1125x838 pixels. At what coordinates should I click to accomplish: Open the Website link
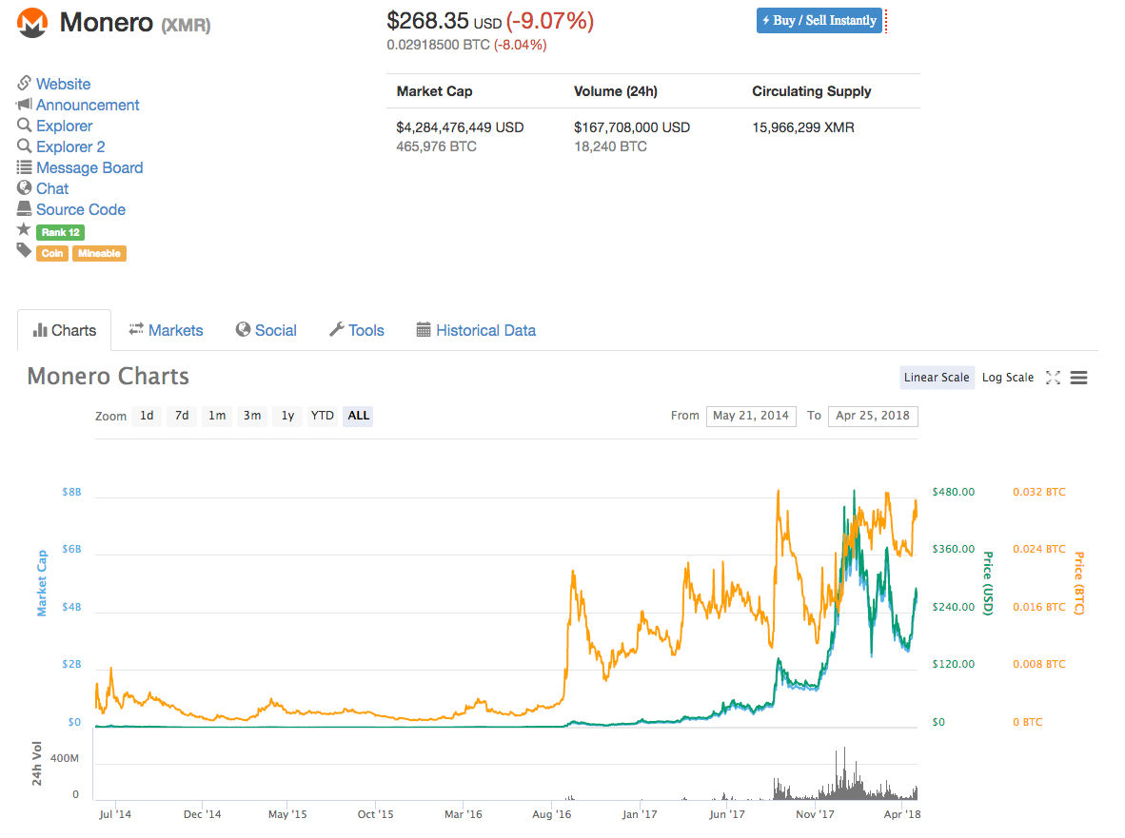point(63,84)
